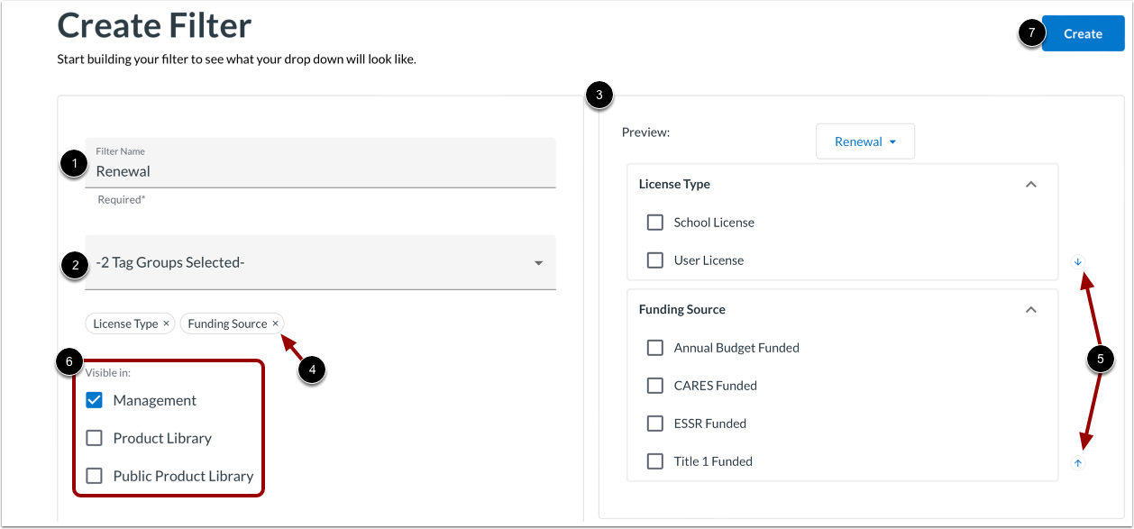Remove the Funding Source tag chip
The width and height of the screenshot is (1134, 529).
click(x=275, y=323)
